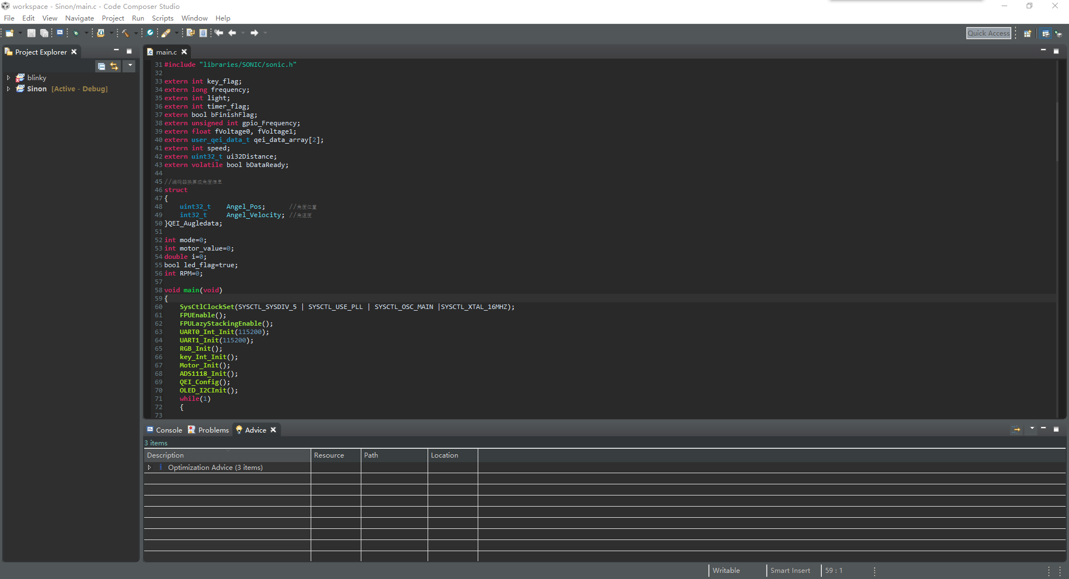Viewport: 1069px width, 579px height.
Task: Sort by the Location column header
Action: pos(453,455)
